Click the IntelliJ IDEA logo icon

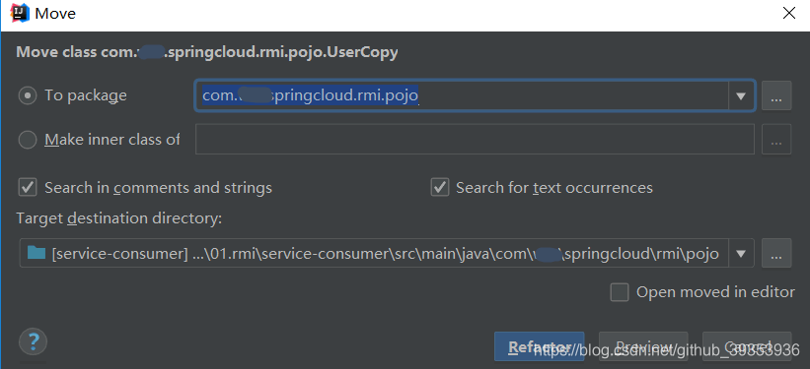(20, 13)
